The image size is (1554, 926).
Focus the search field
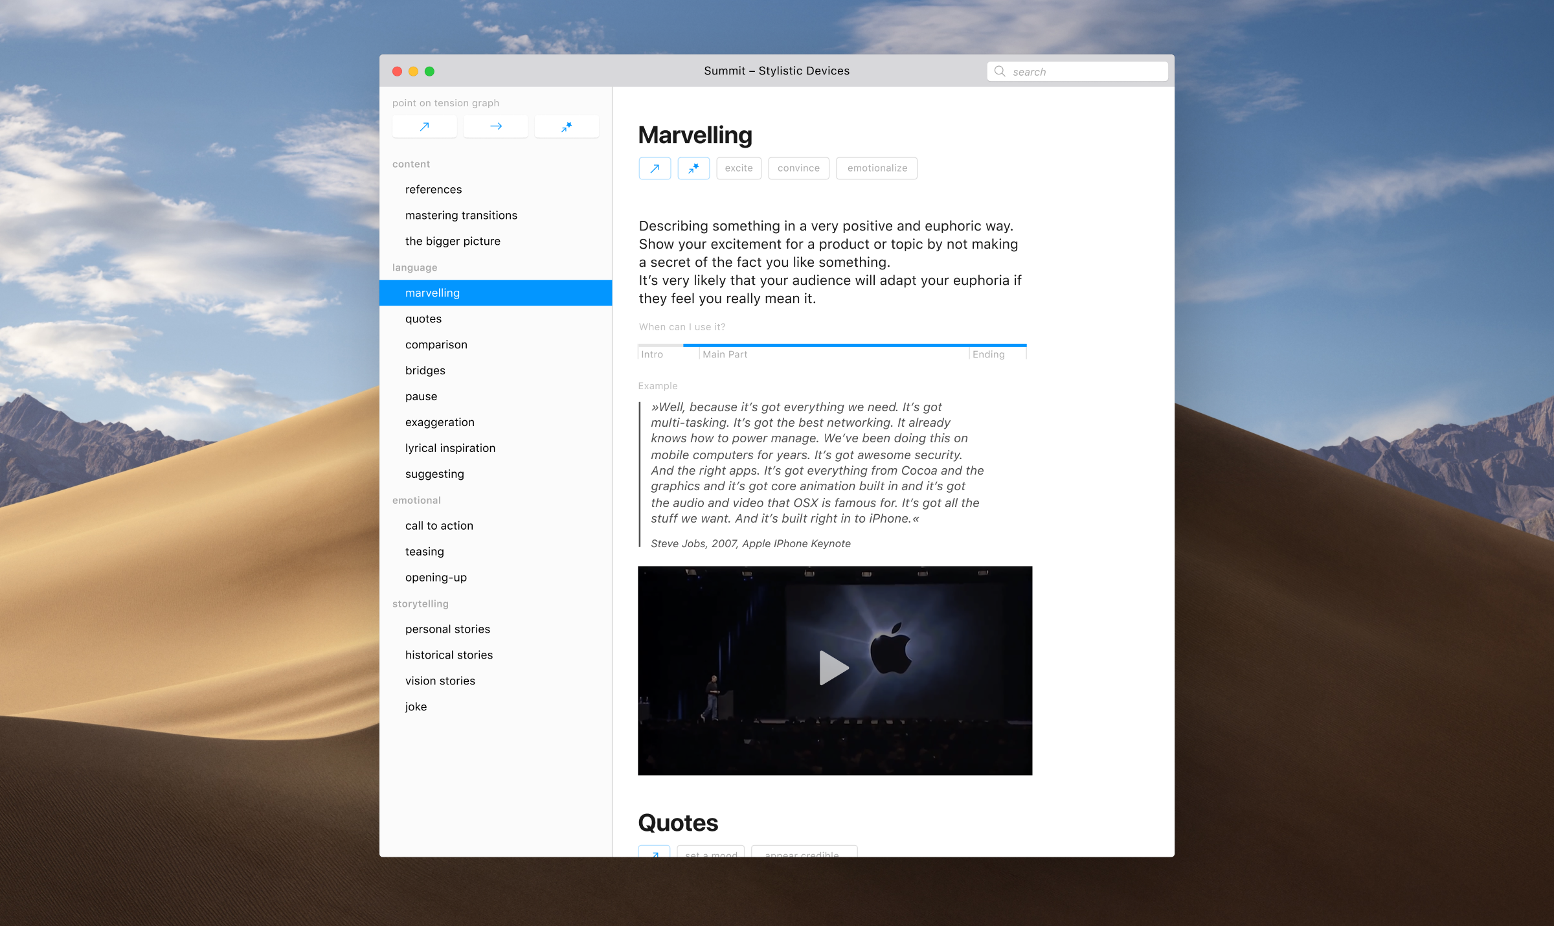pos(1077,71)
